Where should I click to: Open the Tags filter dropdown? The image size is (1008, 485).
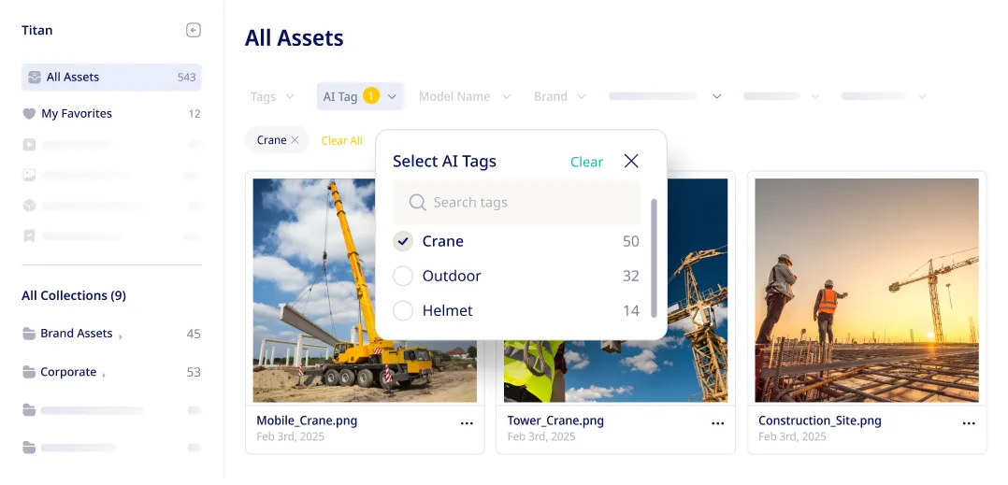pos(273,96)
